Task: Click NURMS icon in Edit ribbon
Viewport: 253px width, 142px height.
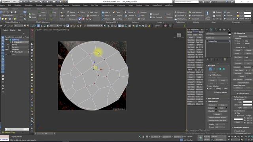Action: click(71, 16)
